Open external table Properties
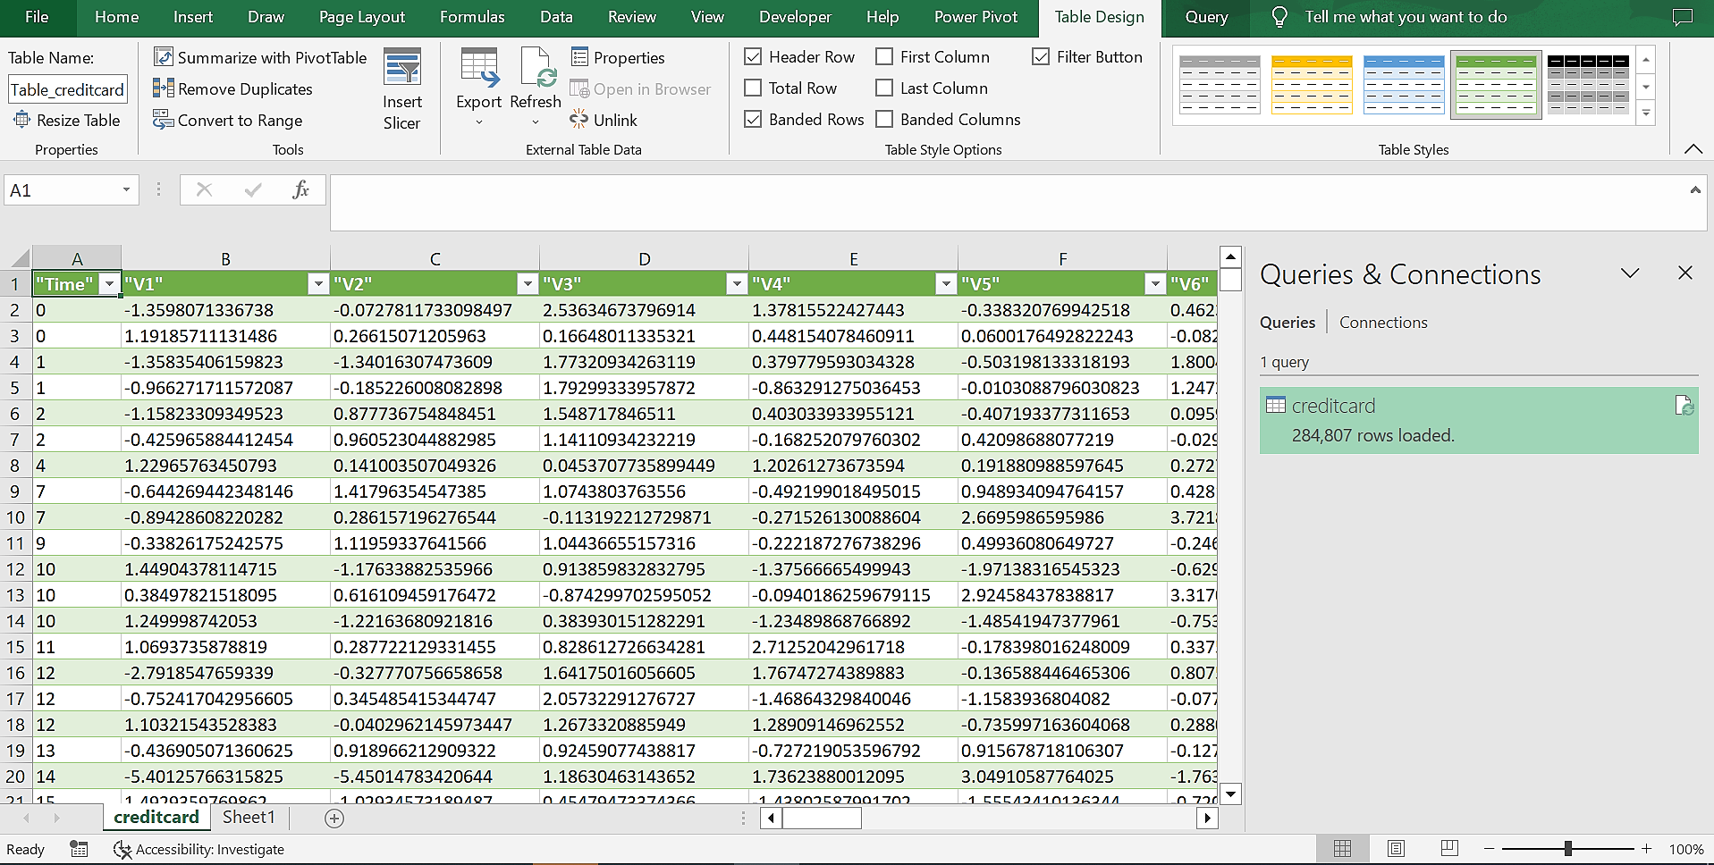The width and height of the screenshot is (1714, 865). click(618, 57)
